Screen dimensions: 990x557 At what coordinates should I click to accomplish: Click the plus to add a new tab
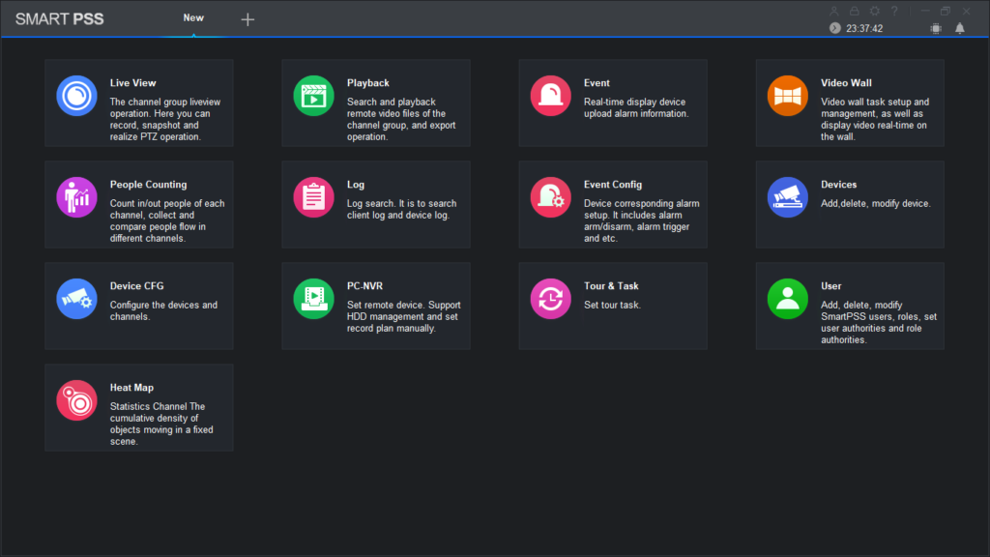(247, 17)
